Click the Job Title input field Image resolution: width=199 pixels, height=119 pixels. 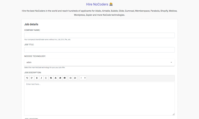[x=100, y=50]
